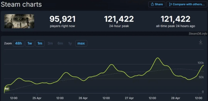Click the Zoom label
Viewport: 208px width, 101px height.
(8, 43)
